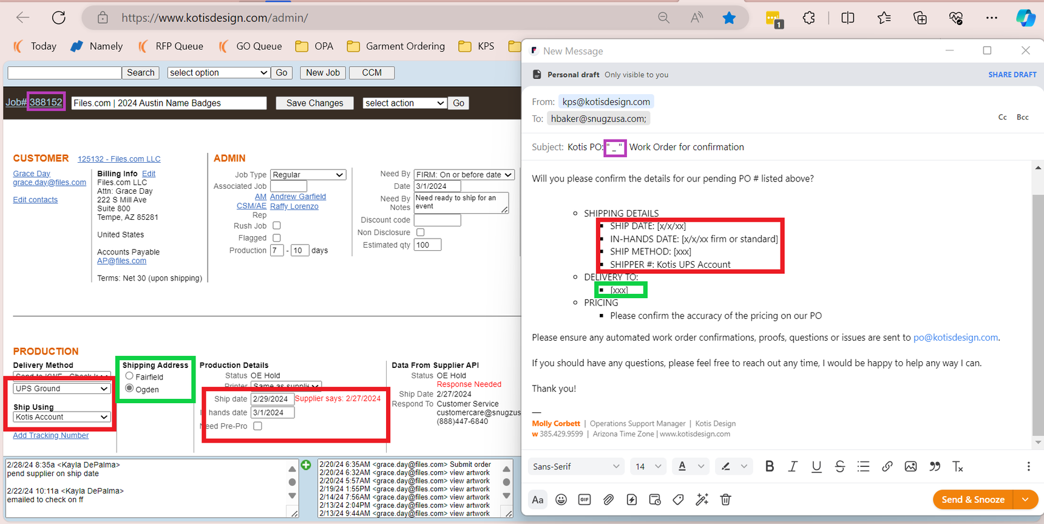
Task: Click the Add Tracking Number link
Action: [51, 435]
